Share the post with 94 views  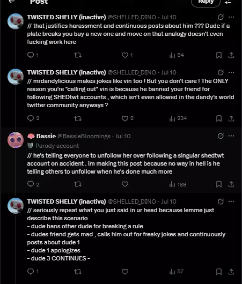pos(231,55)
